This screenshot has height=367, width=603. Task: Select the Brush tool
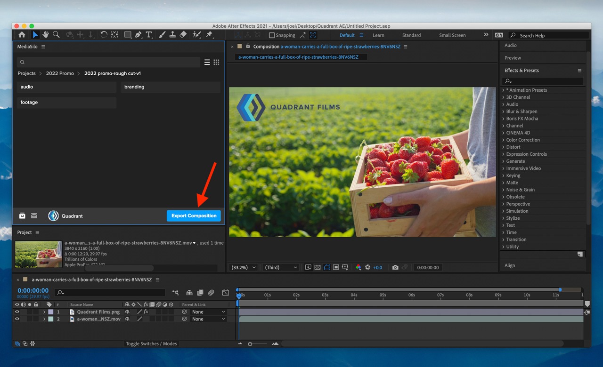pyautogui.click(x=162, y=35)
